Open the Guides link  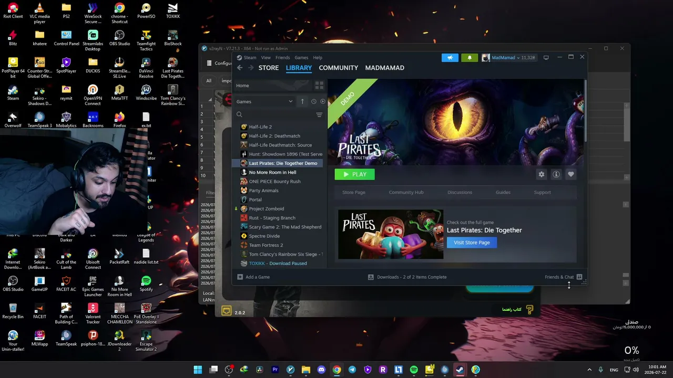coord(503,192)
